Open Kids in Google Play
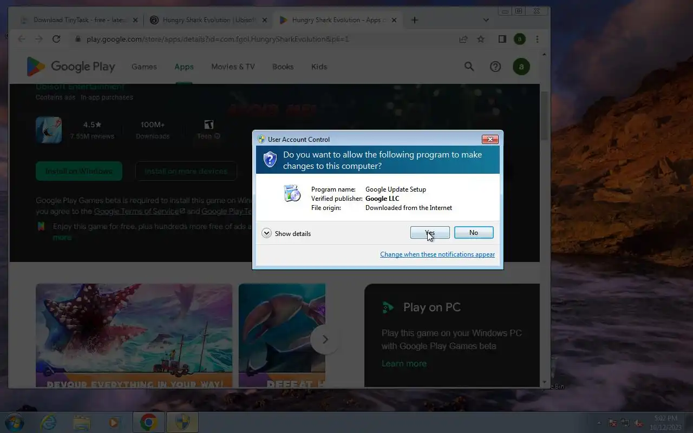693x433 pixels. (x=319, y=67)
